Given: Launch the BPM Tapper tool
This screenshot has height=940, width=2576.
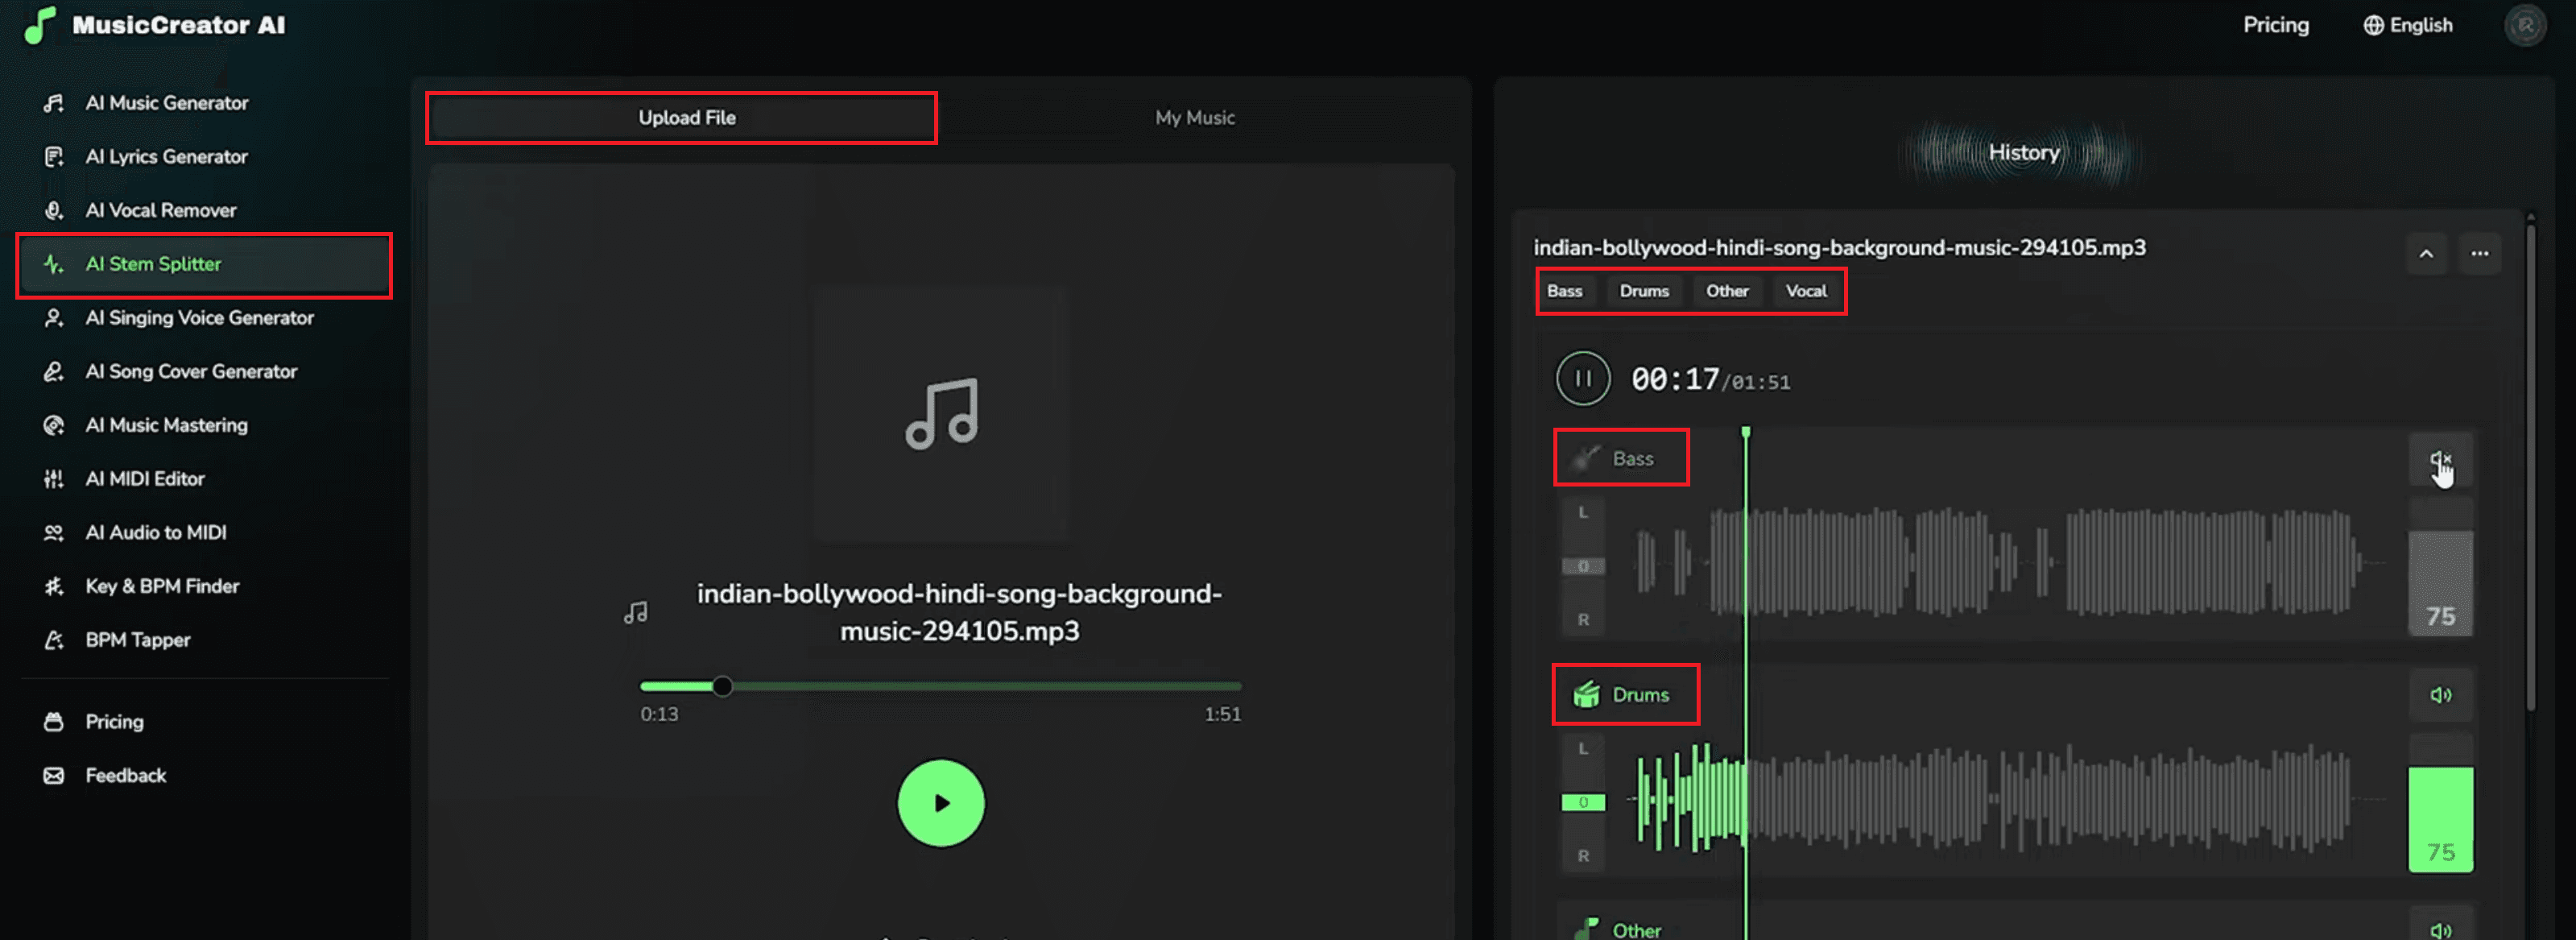Looking at the screenshot, I should click(137, 640).
